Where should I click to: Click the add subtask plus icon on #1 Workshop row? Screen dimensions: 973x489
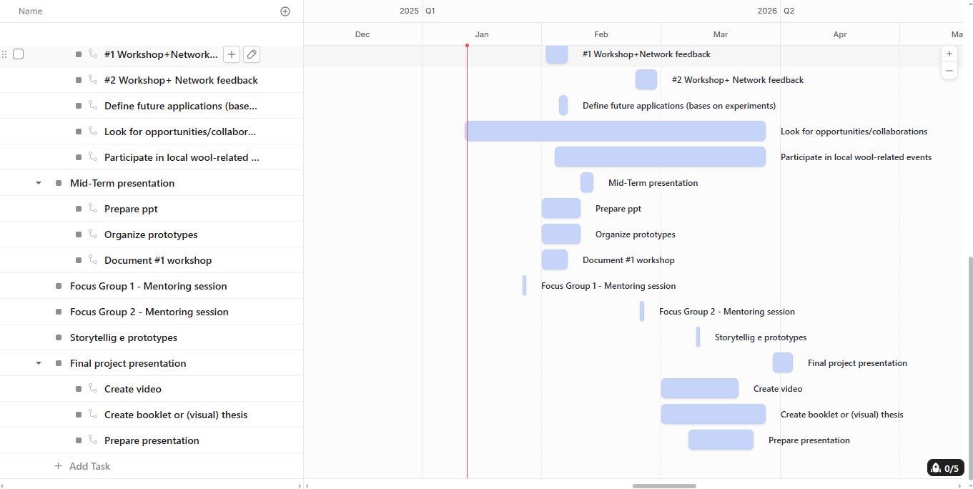[x=232, y=54]
